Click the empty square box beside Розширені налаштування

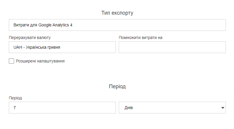click(11, 61)
